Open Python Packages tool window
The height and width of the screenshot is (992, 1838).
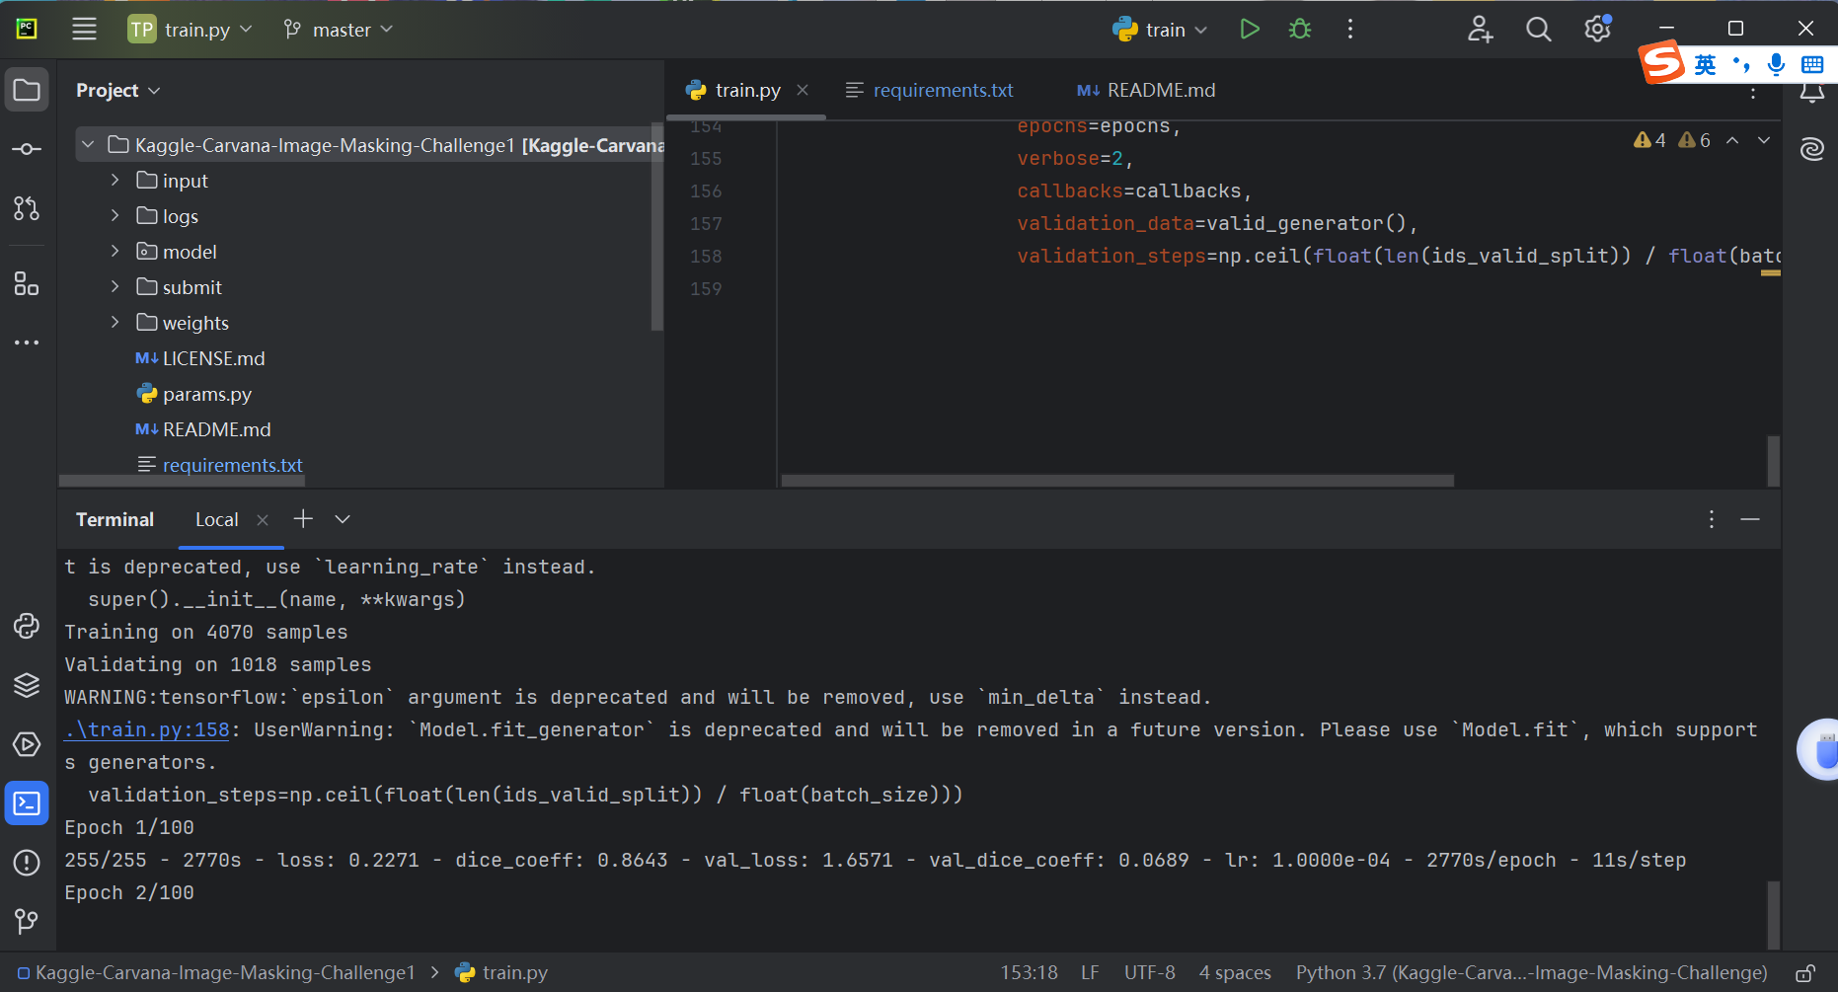[x=27, y=685]
